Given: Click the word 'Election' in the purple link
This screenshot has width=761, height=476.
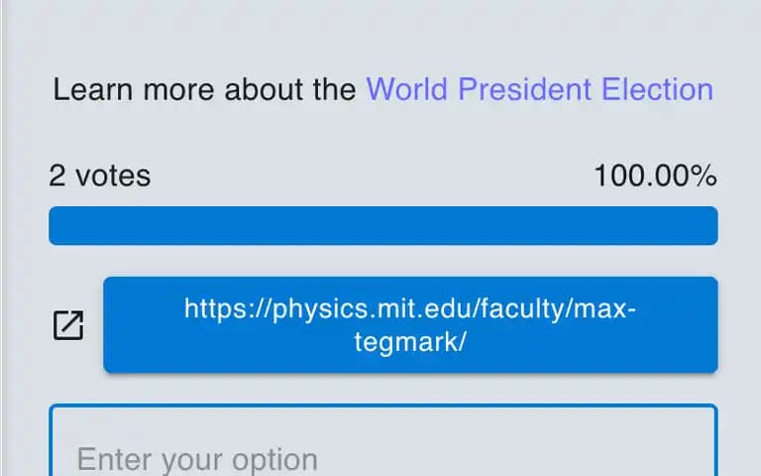Looking at the screenshot, I should point(657,89).
